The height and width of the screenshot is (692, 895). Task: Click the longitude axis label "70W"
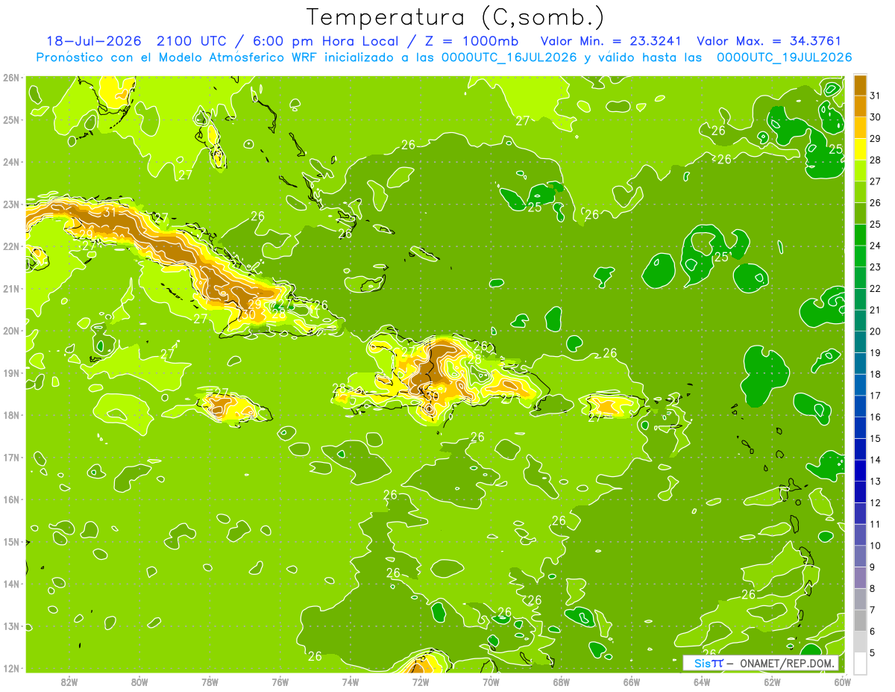pyautogui.click(x=491, y=682)
